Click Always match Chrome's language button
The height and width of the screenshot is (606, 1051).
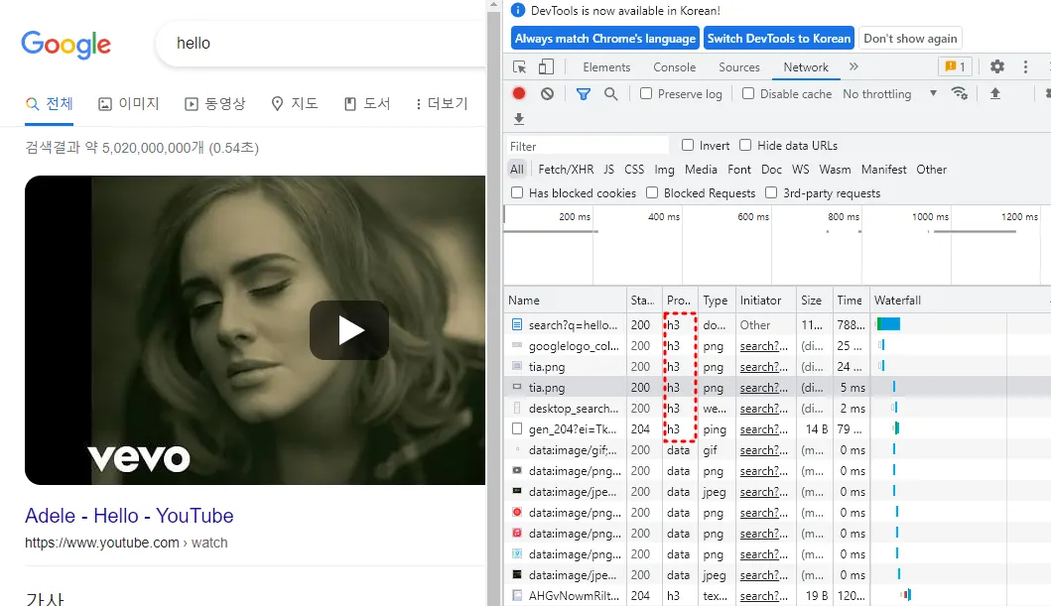605,38
